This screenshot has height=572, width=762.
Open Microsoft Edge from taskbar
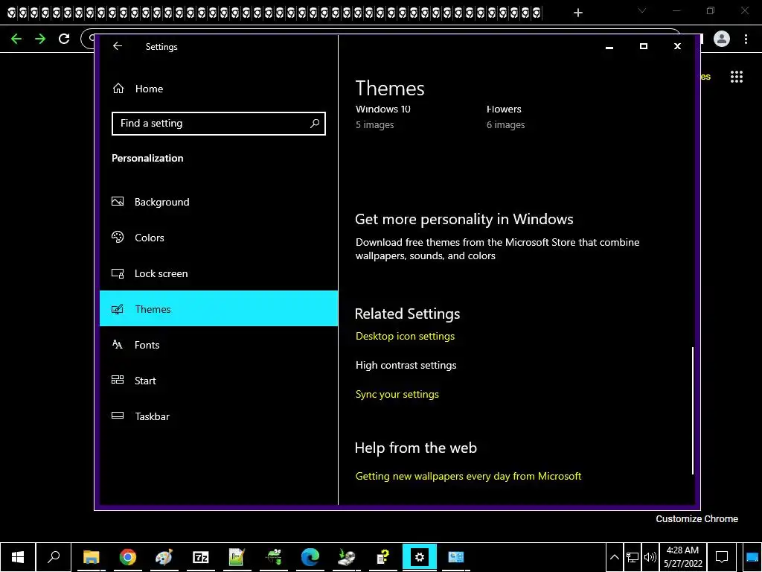point(310,557)
